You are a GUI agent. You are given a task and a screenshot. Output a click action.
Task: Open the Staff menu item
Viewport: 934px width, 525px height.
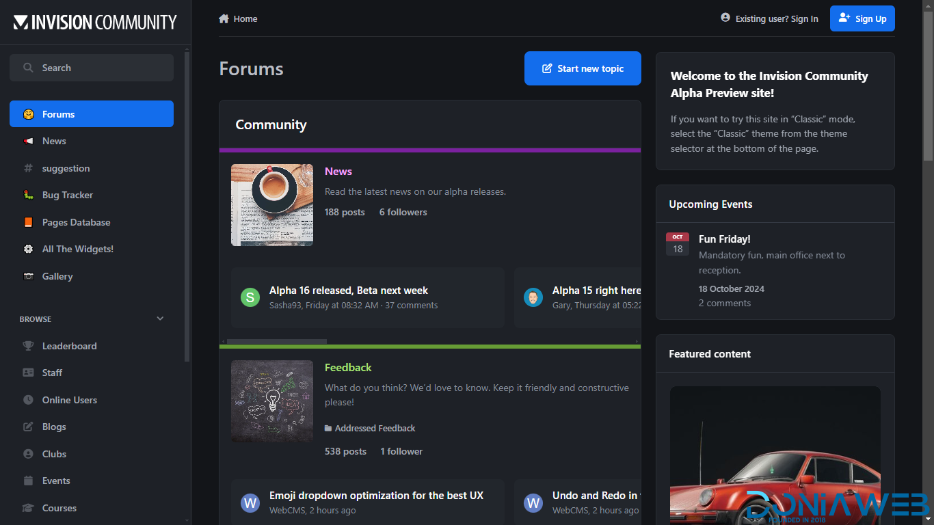pyautogui.click(x=92, y=373)
